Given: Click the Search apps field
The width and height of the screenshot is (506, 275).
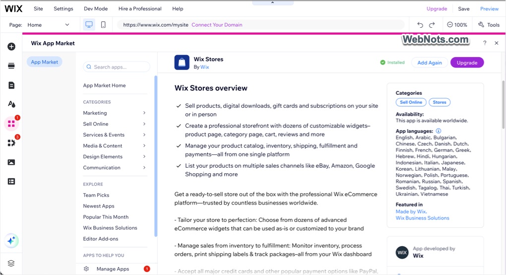Looking at the screenshot, I should [117, 67].
